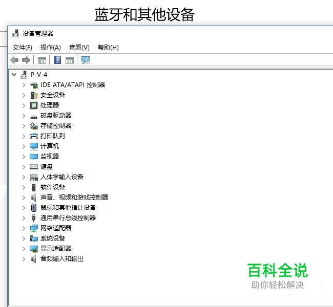The width and height of the screenshot is (333, 307).
Task: Expand IDE ATA/ATAPI 控制器 chevron
Action: coord(24,85)
